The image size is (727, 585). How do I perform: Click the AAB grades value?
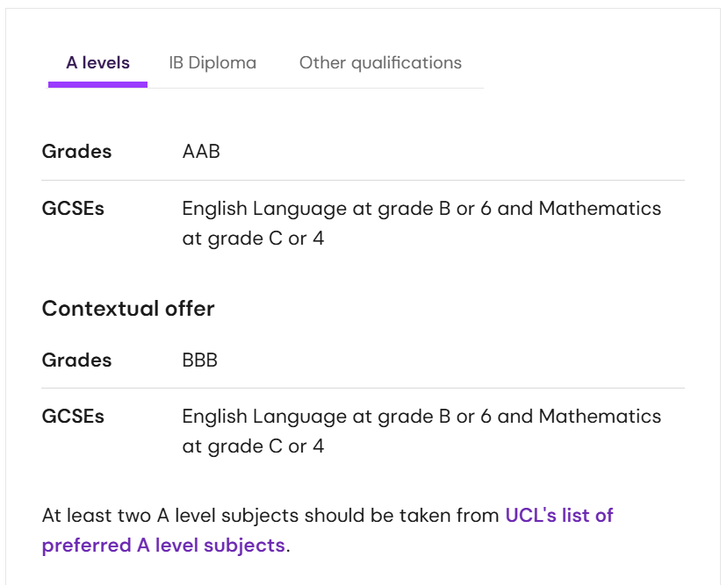tap(201, 152)
